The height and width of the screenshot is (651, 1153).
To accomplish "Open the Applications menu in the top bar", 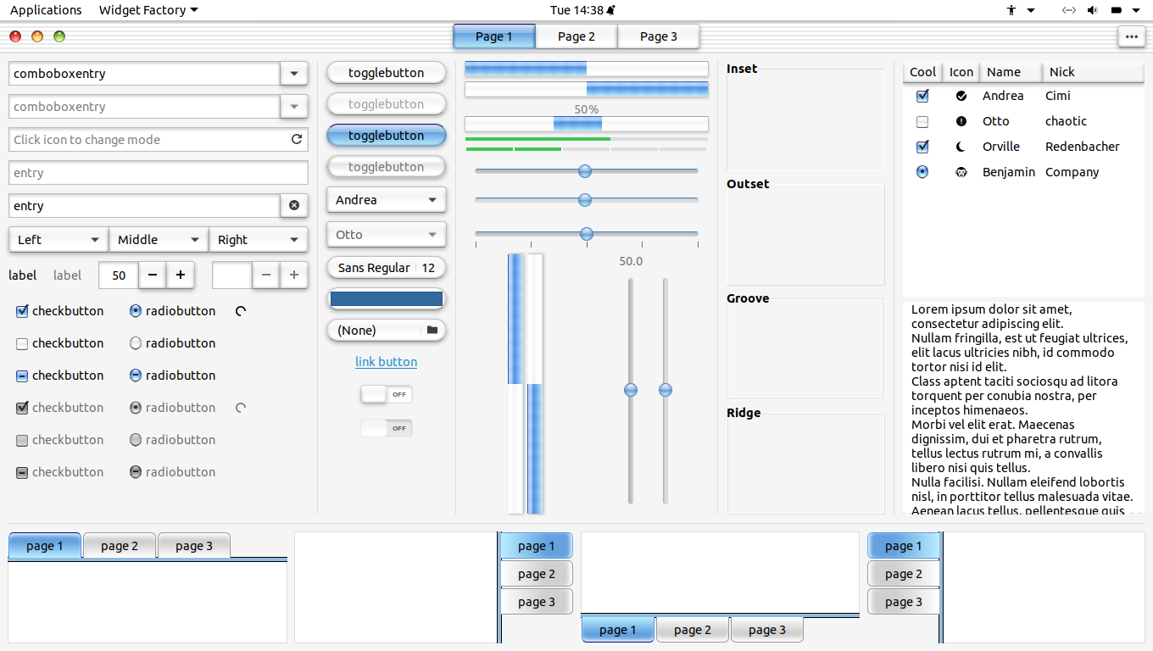I will 46,10.
